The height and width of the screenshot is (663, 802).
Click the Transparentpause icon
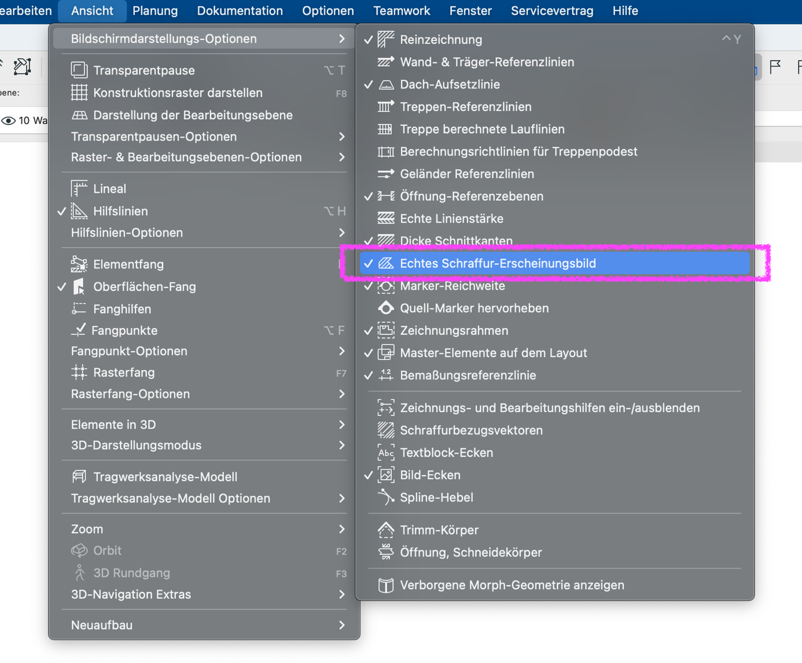pyautogui.click(x=79, y=70)
